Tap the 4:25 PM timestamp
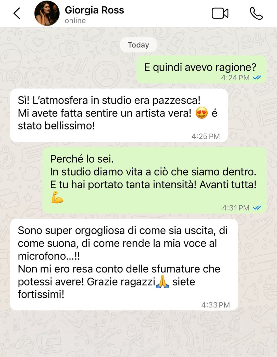The width and height of the screenshot is (277, 357). (206, 136)
